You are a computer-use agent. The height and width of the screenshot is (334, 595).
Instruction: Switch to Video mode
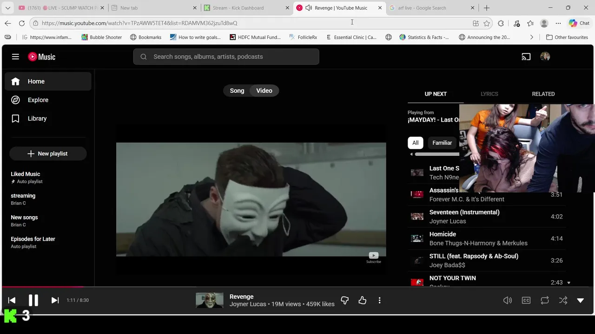(264, 90)
